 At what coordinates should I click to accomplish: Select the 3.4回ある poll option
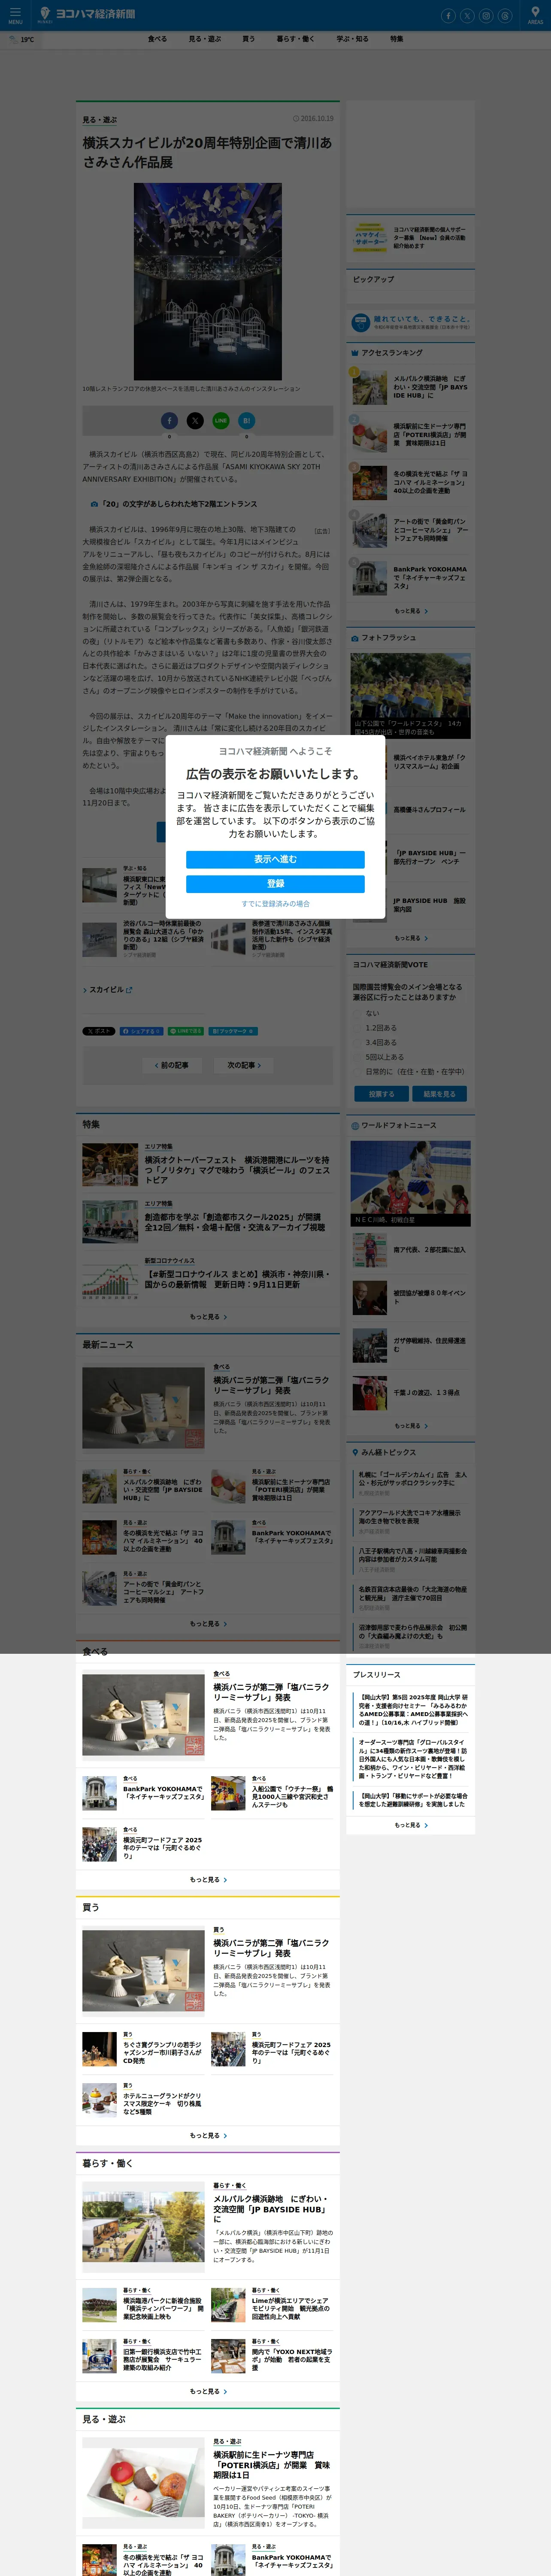click(375, 1042)
